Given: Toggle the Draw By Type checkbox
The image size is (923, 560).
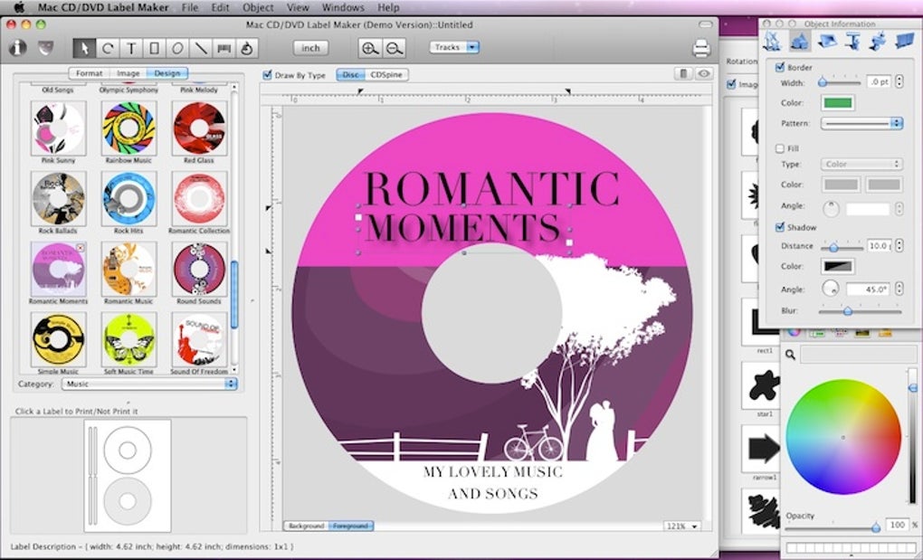Looking at the screenshot, I should click(267, 75).
